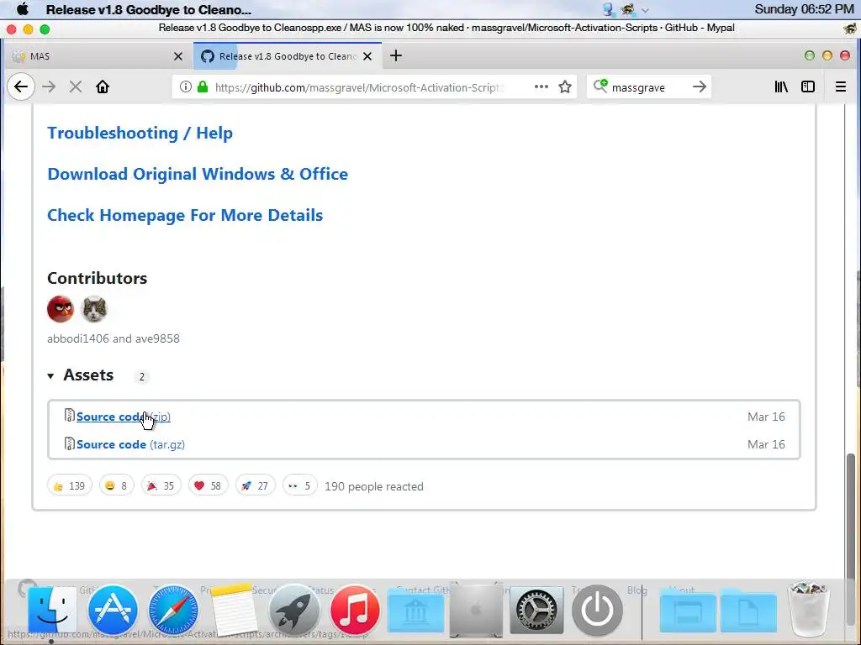Add hooray reaction 35
The width and height of the screenshot is (861, 645).
click(161, 486)
